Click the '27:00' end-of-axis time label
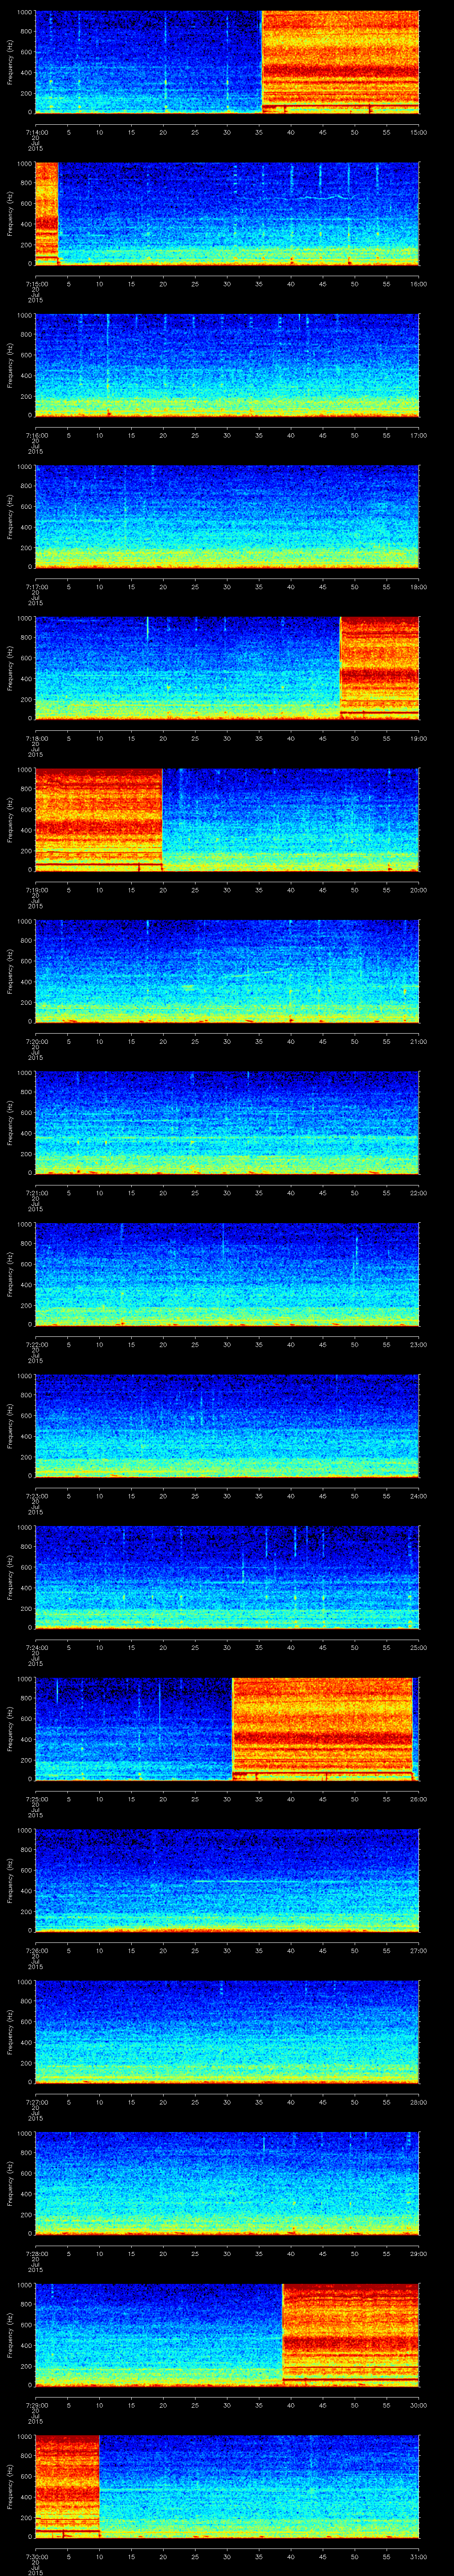Viewport: 454px width, 2576px height. pyautogui.click(x=418, y=1950)
